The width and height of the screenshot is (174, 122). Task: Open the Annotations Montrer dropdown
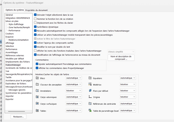coord(74,91)
